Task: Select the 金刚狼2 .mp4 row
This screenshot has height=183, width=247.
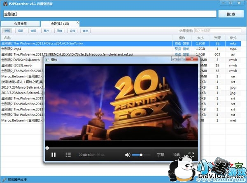Action: click(x=121, y=49)
